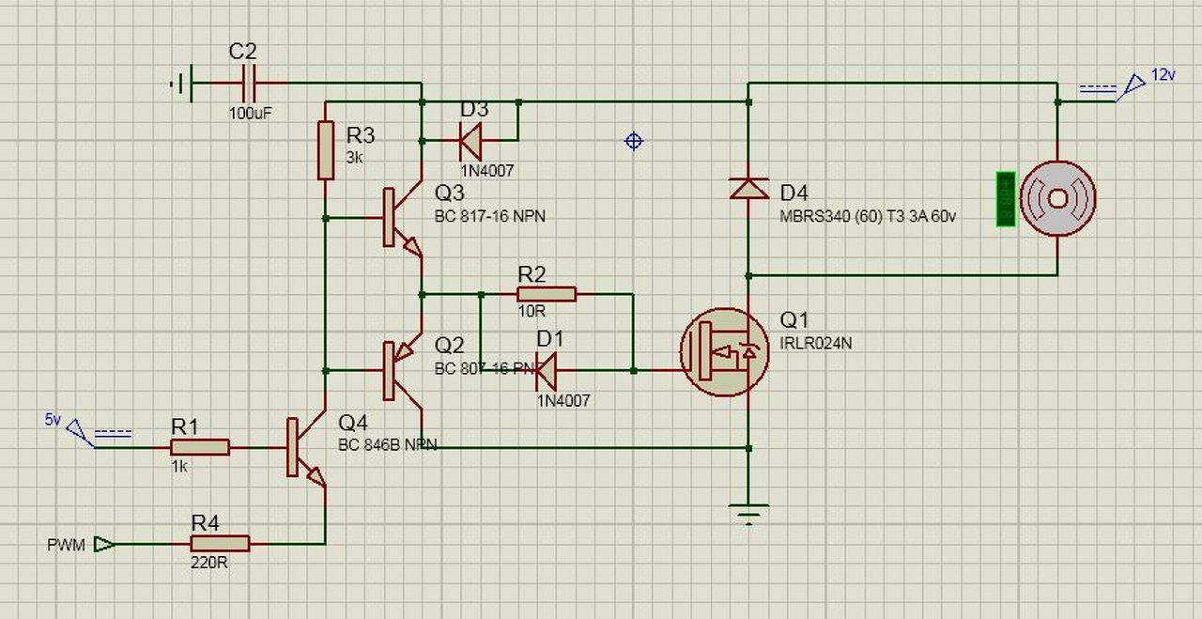Screen dimensions: 1202x619
Task: Click the D3 reference designator
Action: click(x=475, y=110)
